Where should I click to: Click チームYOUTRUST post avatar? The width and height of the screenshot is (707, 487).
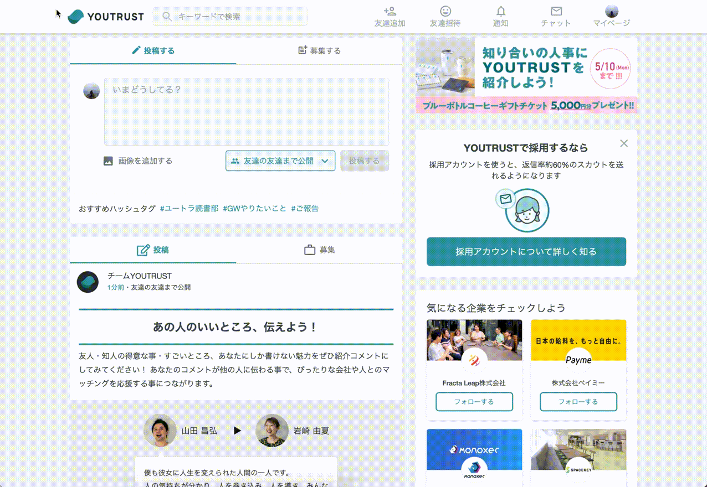[x=88, y=282]
